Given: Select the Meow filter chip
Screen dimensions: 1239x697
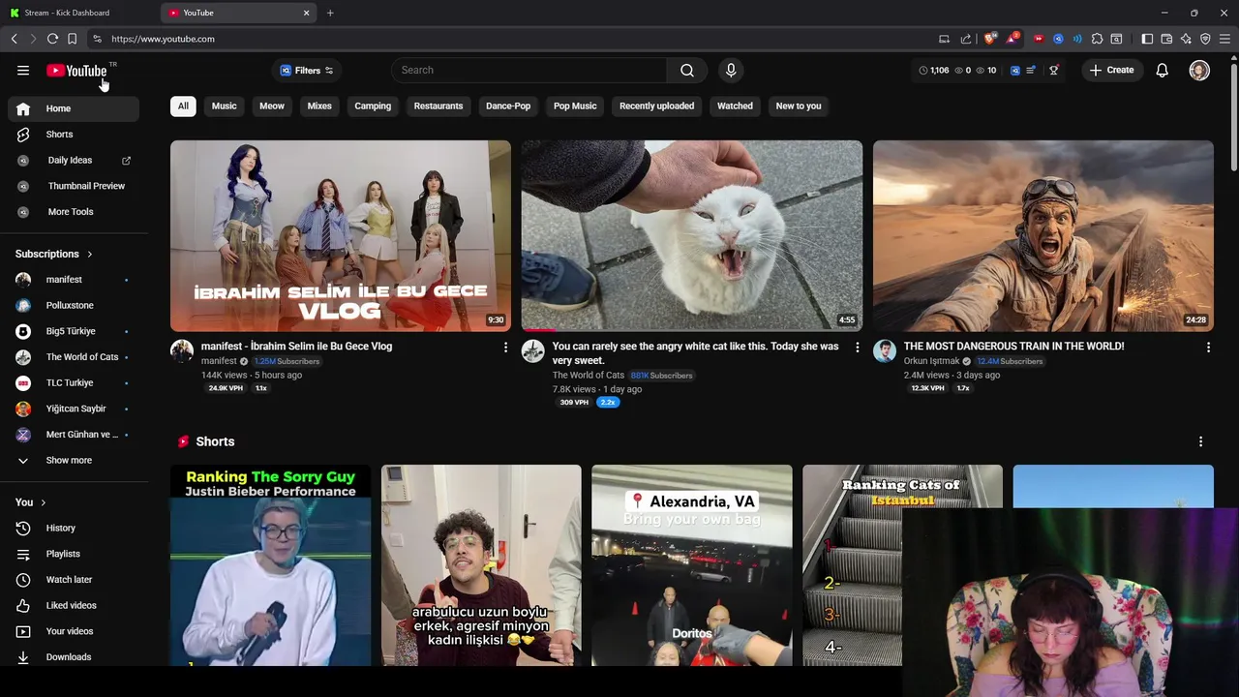Looking at the screenshot, I should (x=272, y=106).
